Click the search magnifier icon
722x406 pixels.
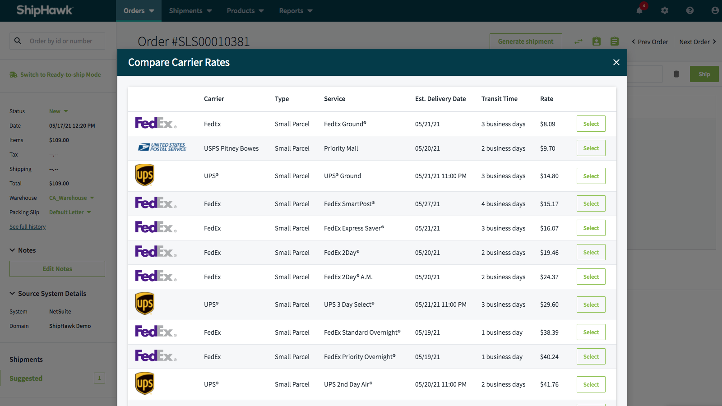(18, 41)
